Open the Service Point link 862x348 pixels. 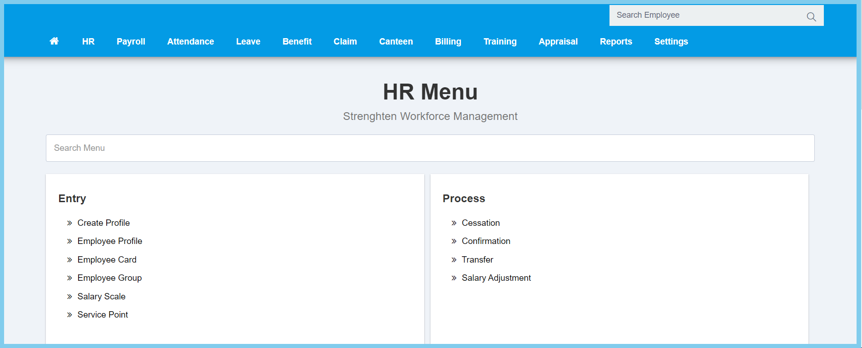103,315
